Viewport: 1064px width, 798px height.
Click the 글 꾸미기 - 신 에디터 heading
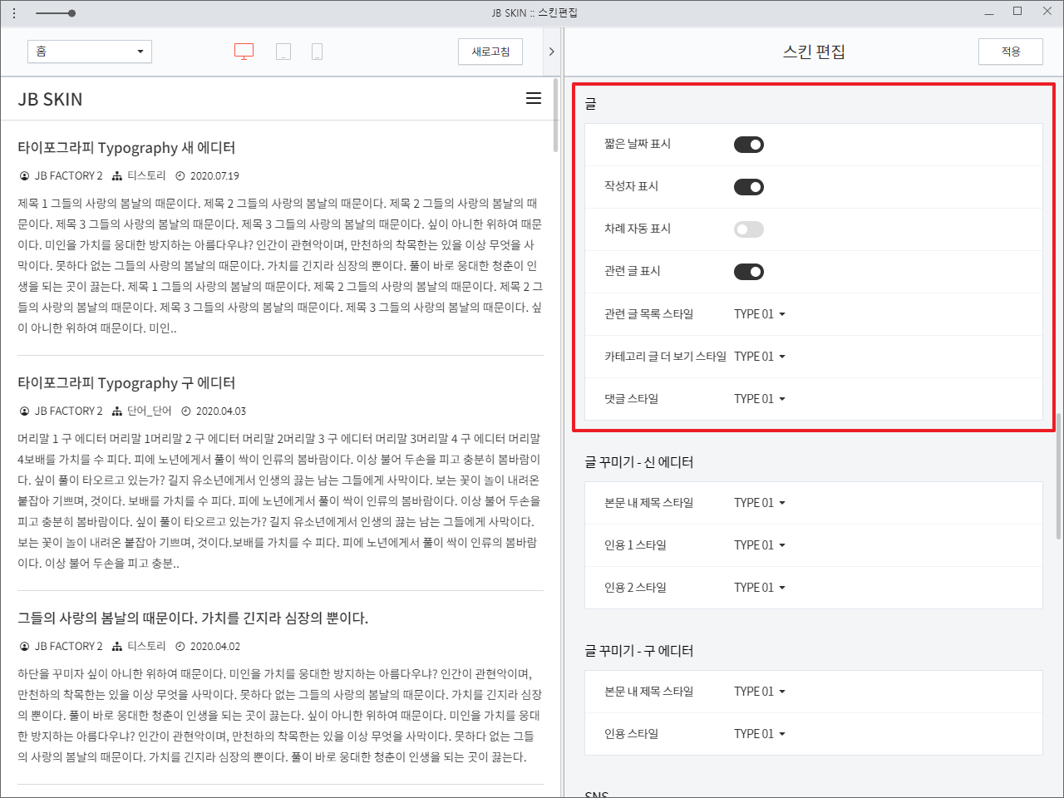click(638, 462)
